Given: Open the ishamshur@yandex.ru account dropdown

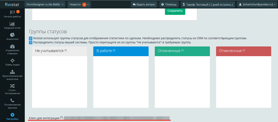Looking at the screenshot, I should click(x=257, y=4).
